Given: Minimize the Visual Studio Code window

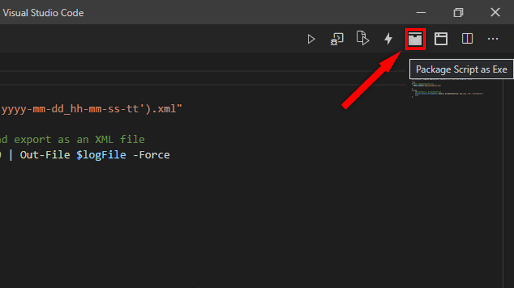Looking at the screenshot, I should pos(422,12).
